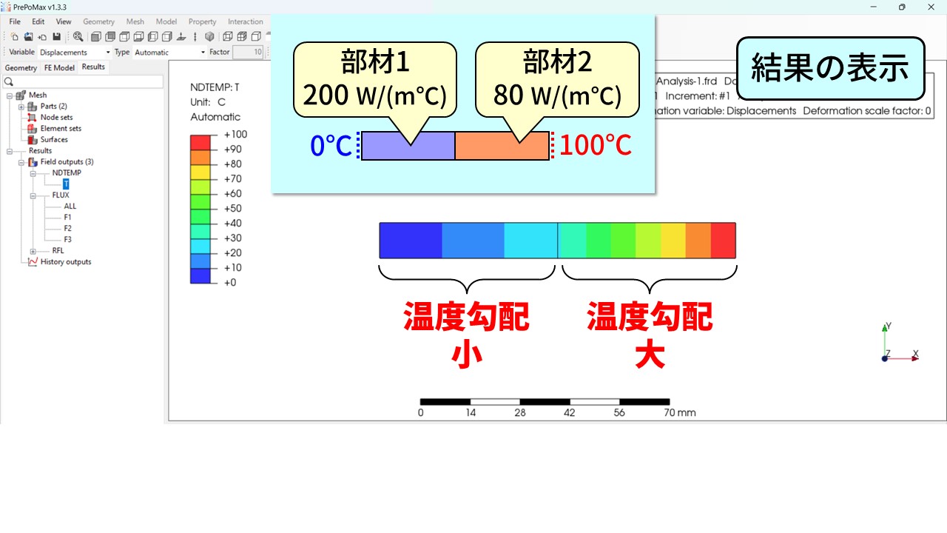947x533 pixels.
Task: Click the Element sets label
Action: tap(61, 128)
